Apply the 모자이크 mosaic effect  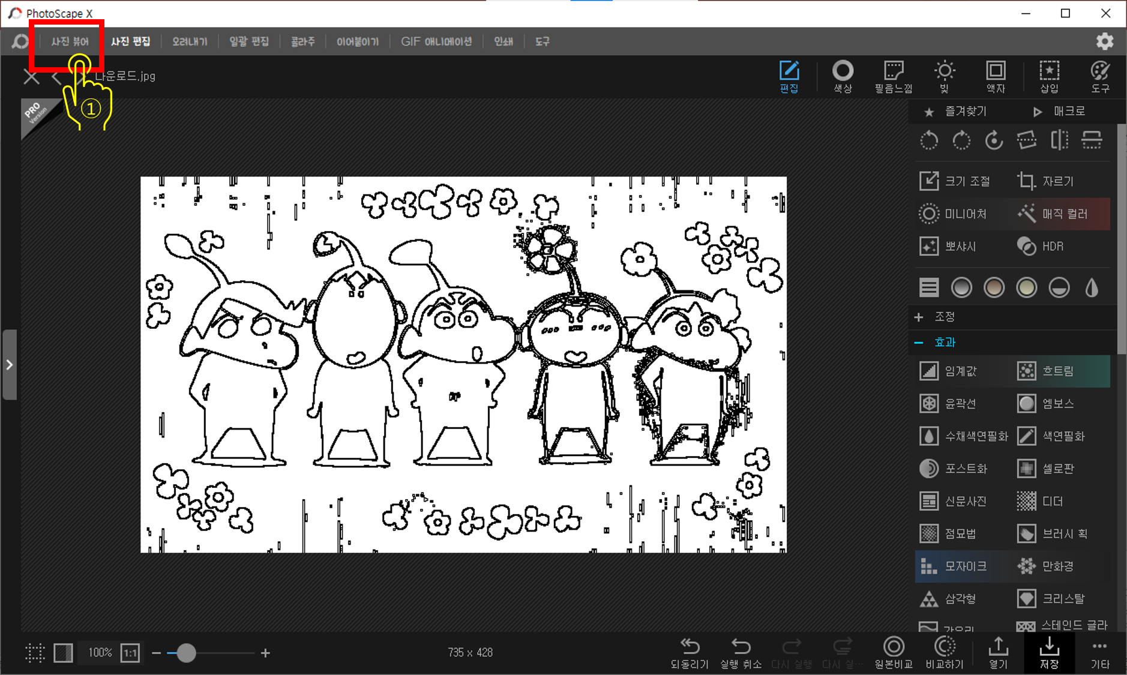pyautogui.click(x=954, y=566)
